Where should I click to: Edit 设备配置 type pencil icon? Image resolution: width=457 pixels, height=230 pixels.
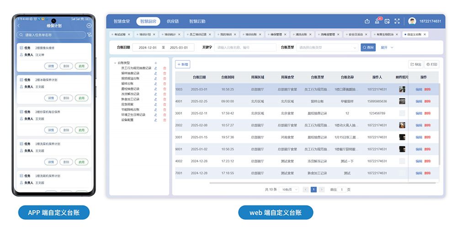(x=156, y=120)
